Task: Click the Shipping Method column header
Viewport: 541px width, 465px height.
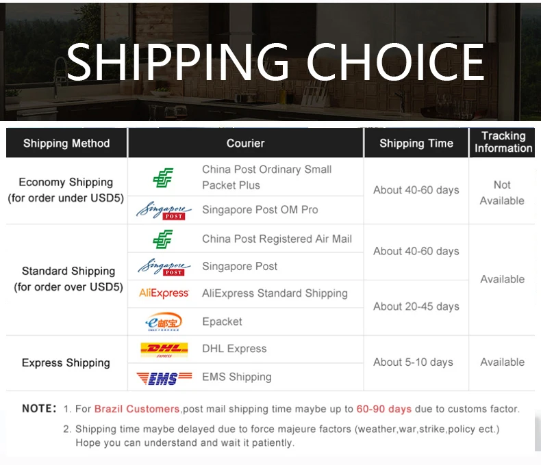Action: (66, 143)
